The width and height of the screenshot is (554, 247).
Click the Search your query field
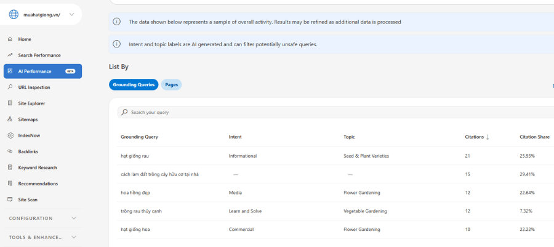pos(335,112)
